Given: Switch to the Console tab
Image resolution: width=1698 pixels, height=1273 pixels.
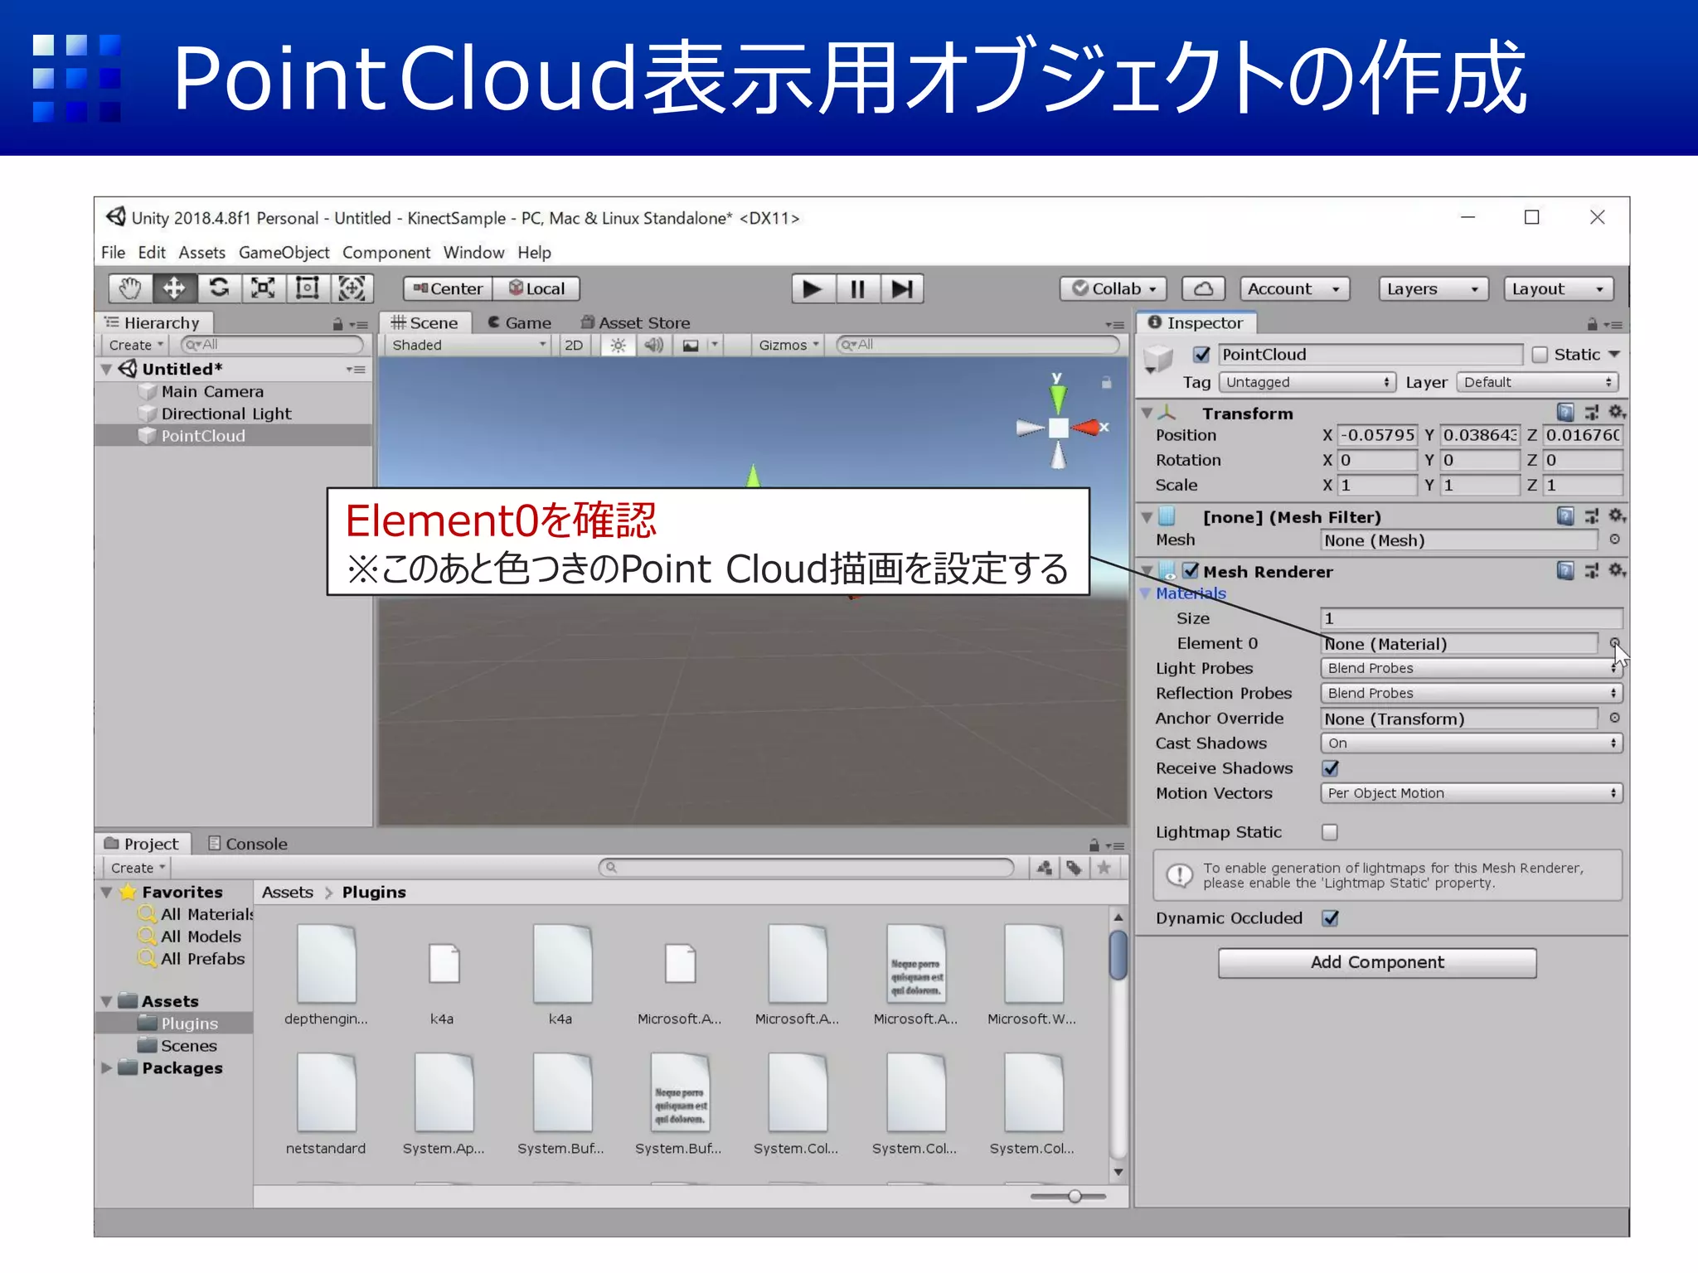Looking at the screenshot, I should pos(247,844).
